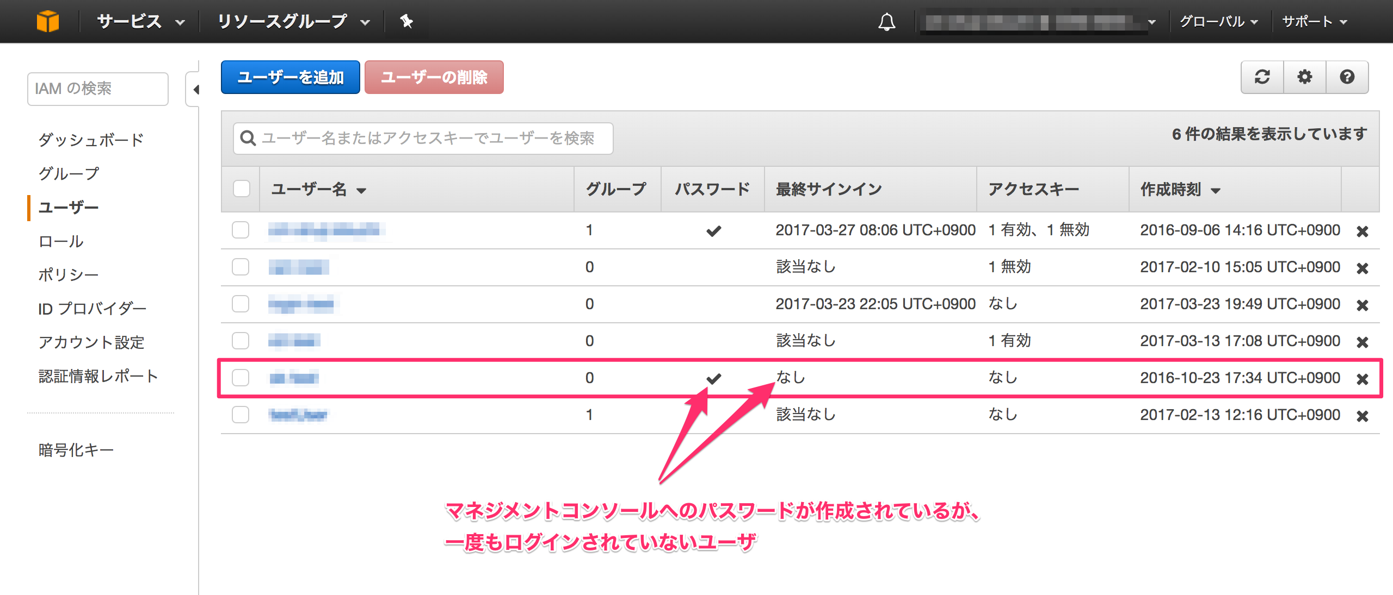Focus the user name or access key search

coord(423,139)
